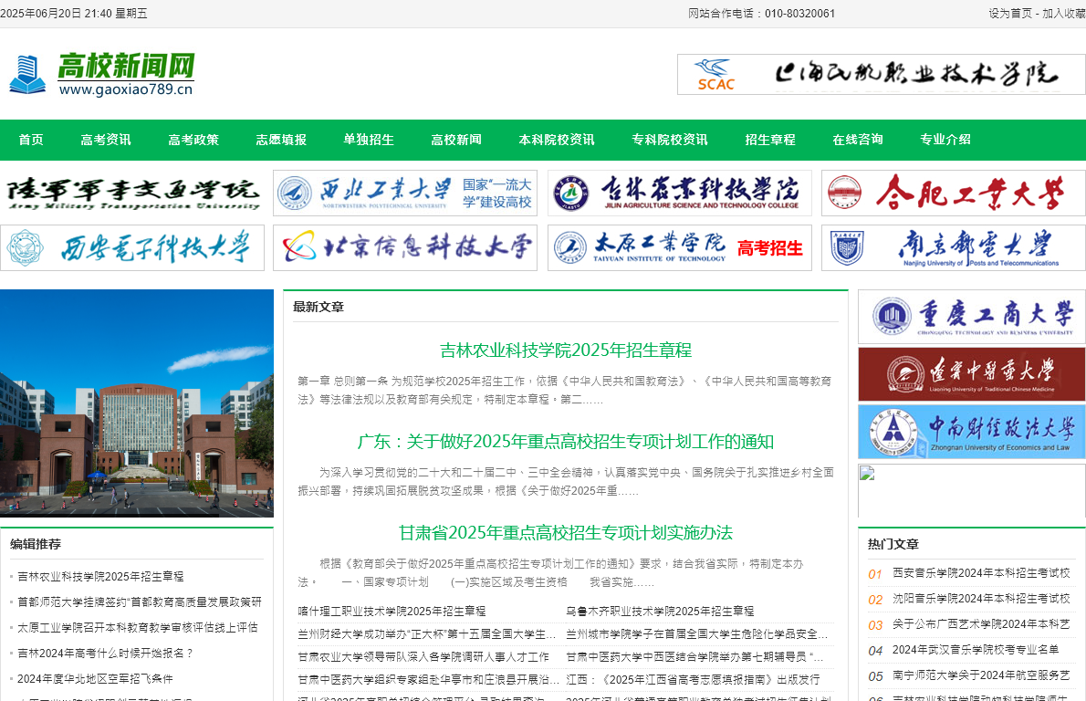Open the 吉林农业科技学院 banner
1086x701 pixels.
coord(680,194)
